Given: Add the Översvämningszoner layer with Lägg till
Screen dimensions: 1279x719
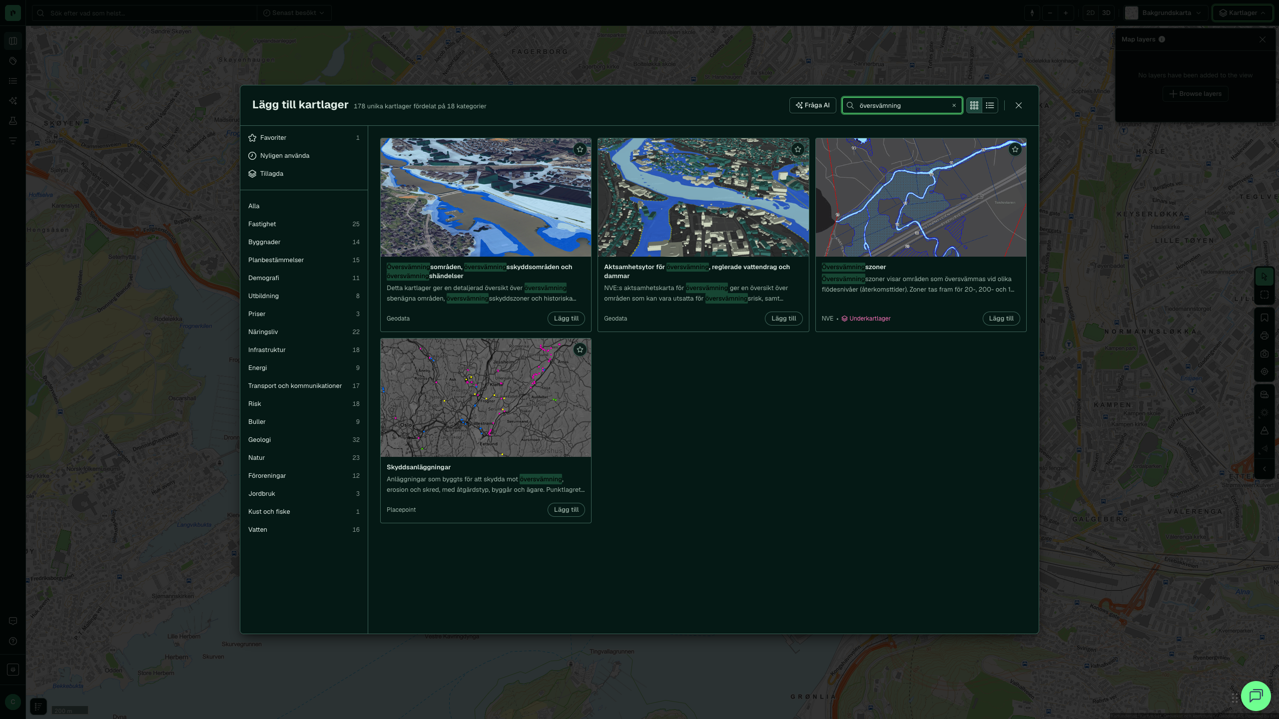Looking at the screenshot, I should (x=1001, y=319).
